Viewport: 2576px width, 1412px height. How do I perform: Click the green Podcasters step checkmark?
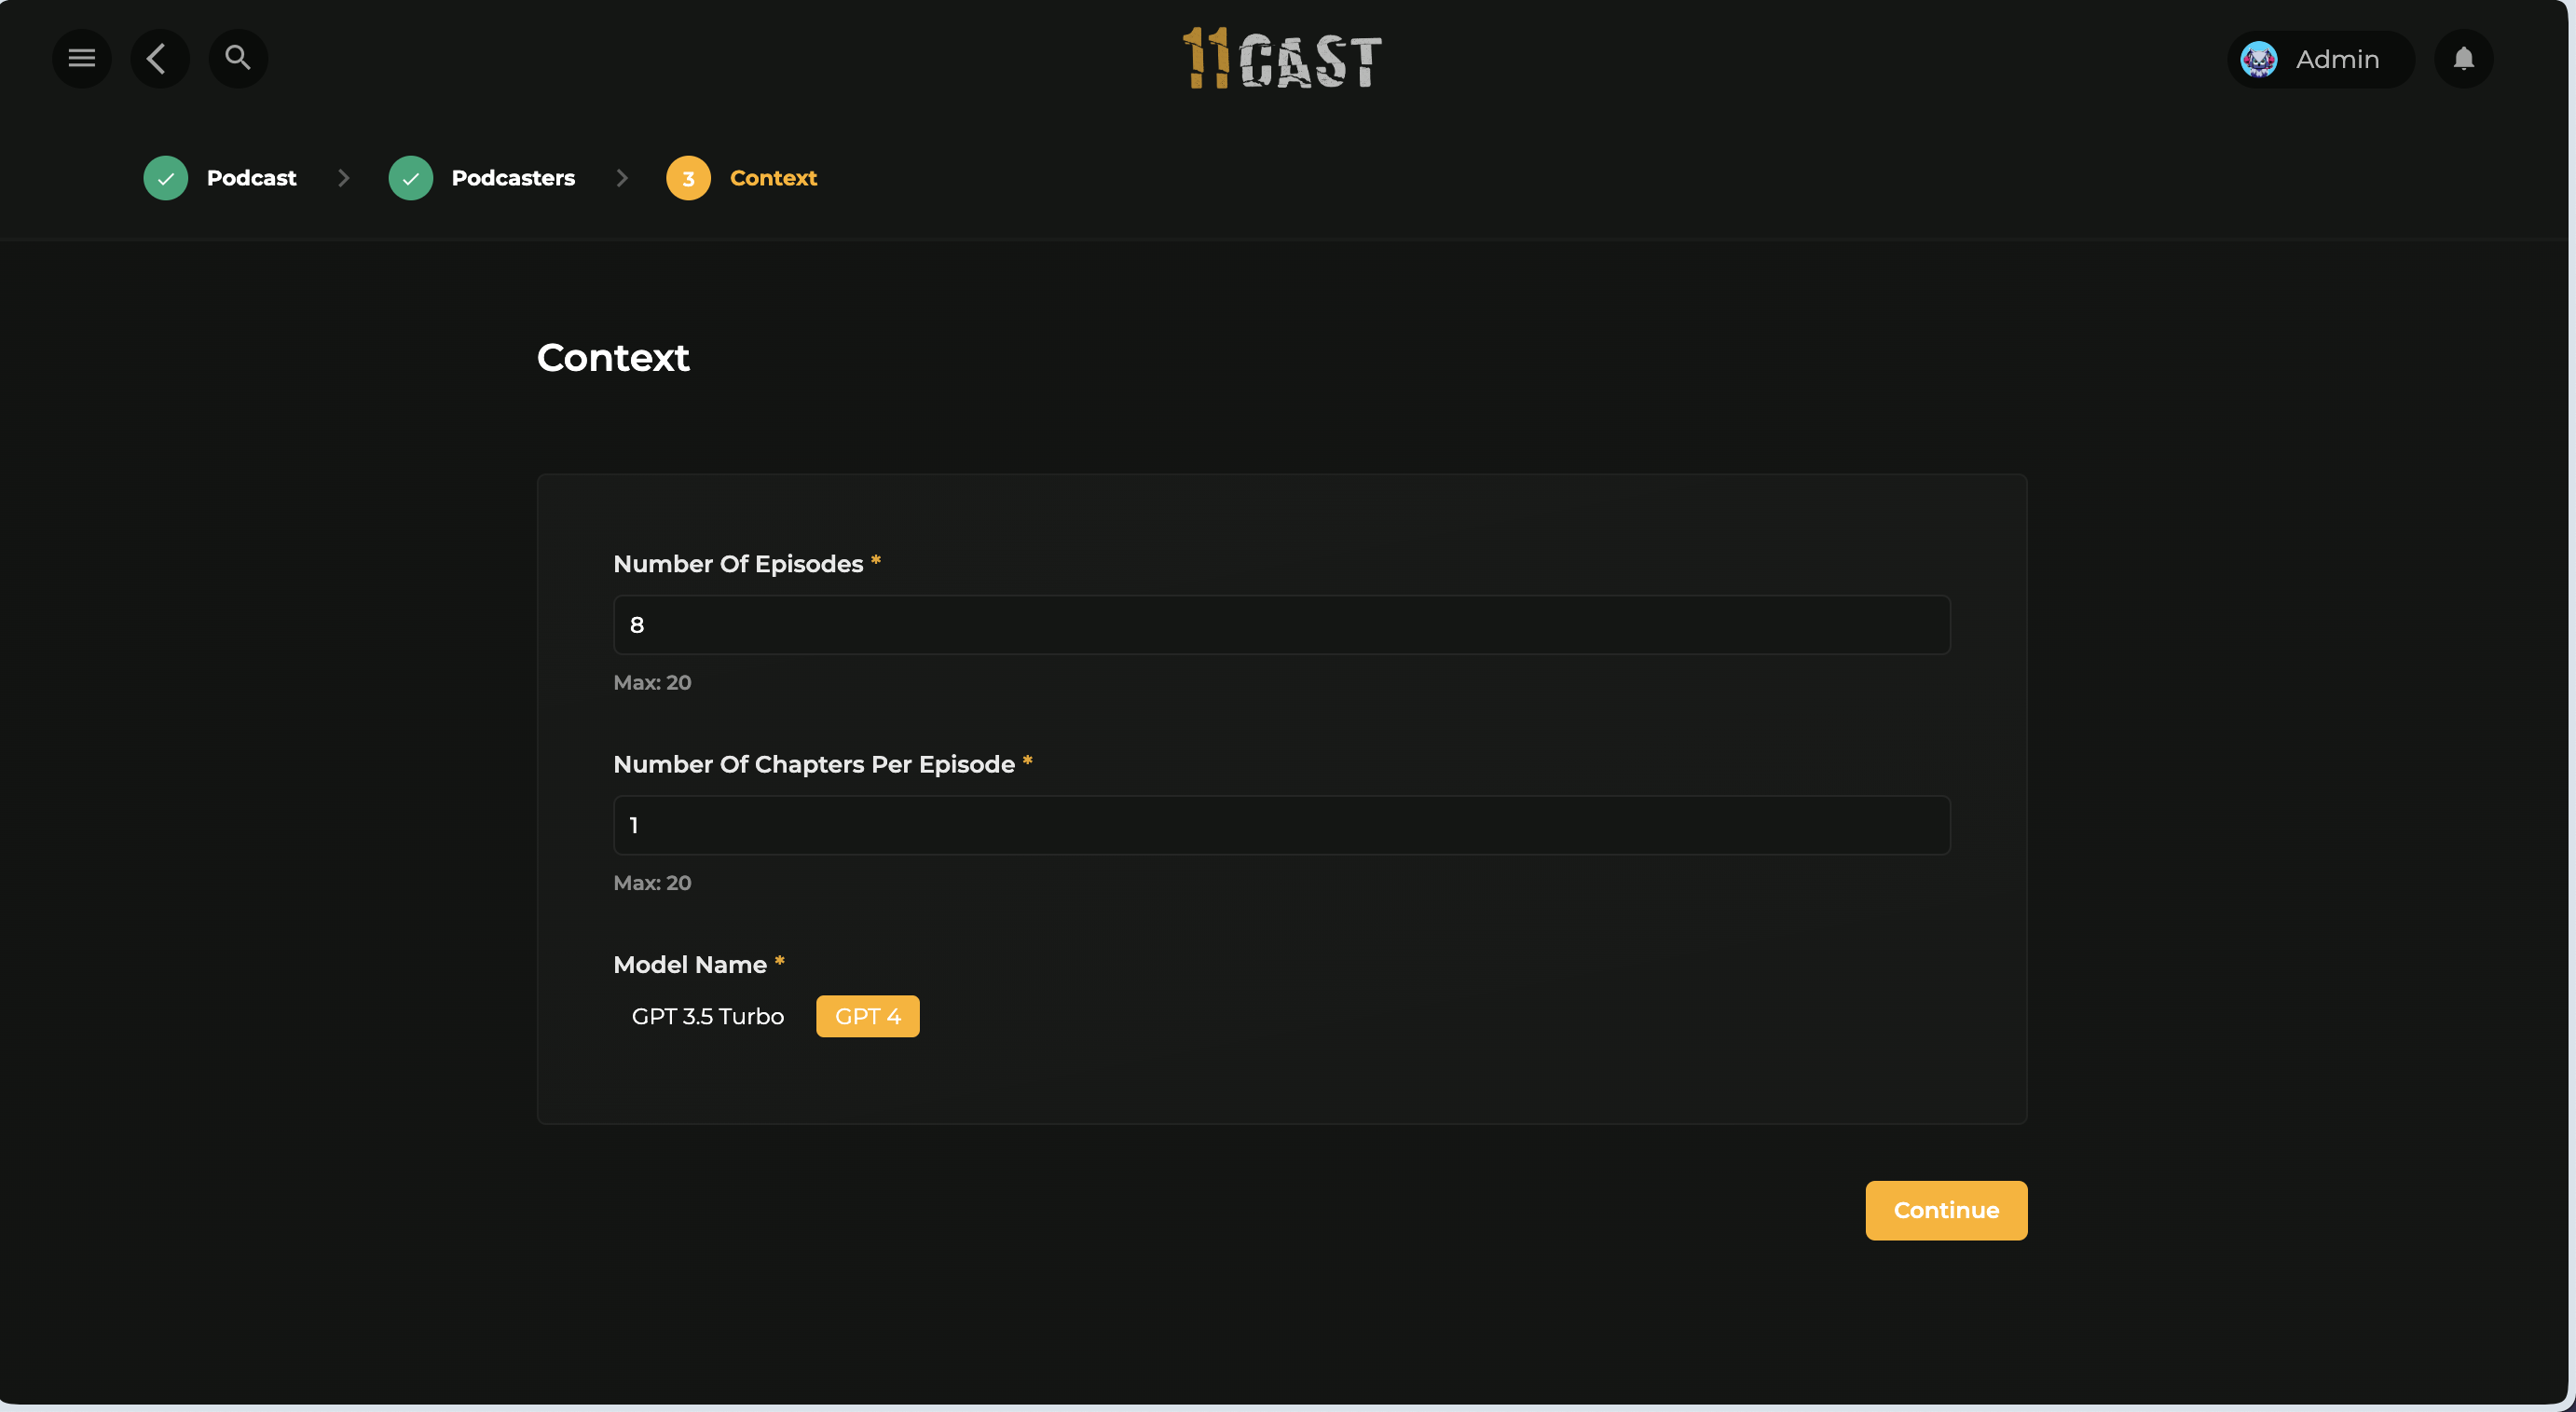click(410, 178)
